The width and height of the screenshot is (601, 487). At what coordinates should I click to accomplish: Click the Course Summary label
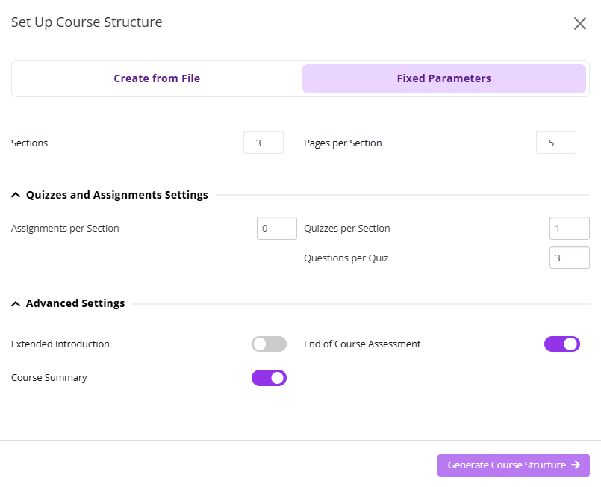pyautogui.click(x=49, y=378)
